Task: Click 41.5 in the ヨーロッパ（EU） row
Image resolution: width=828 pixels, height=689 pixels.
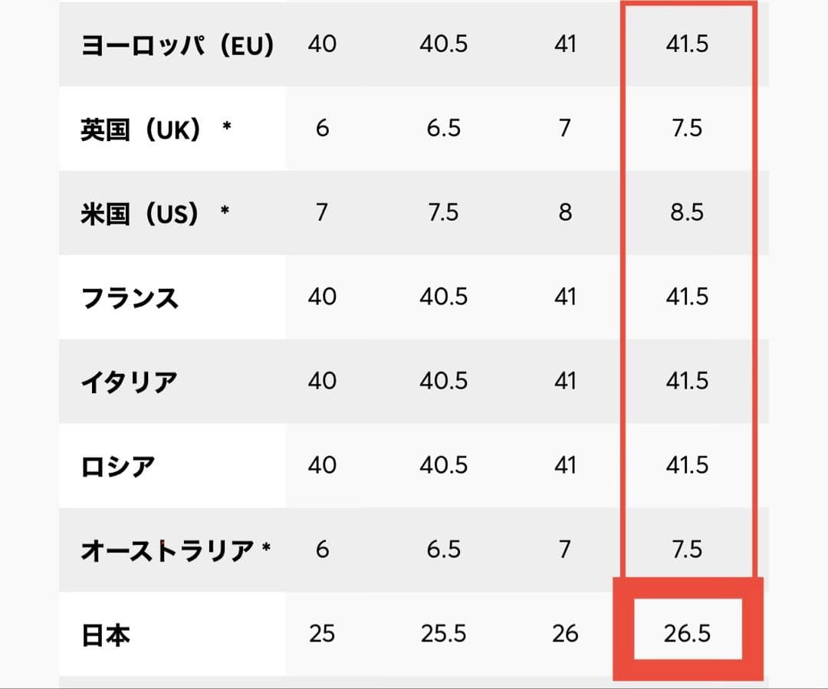Action: 687,44
